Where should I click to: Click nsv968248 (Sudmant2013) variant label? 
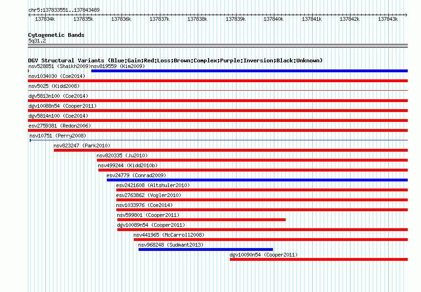(171, 245)
